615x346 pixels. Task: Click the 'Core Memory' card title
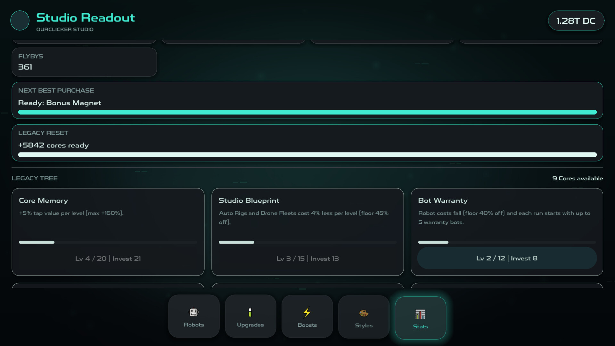coord(44,201)
